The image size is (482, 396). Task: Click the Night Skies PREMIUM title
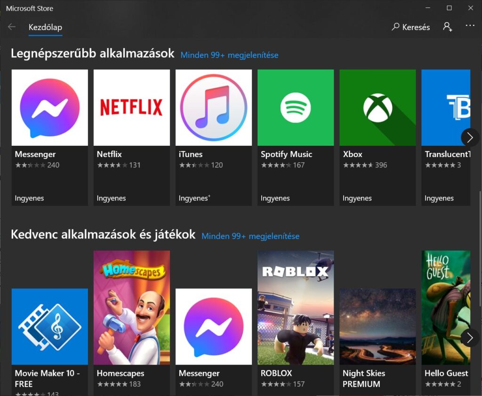[364, 379]
